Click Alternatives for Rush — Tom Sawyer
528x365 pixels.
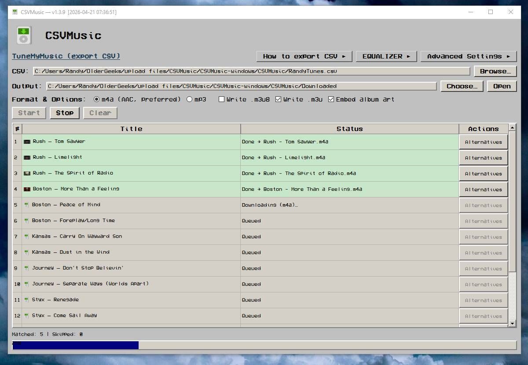[483, 142]
